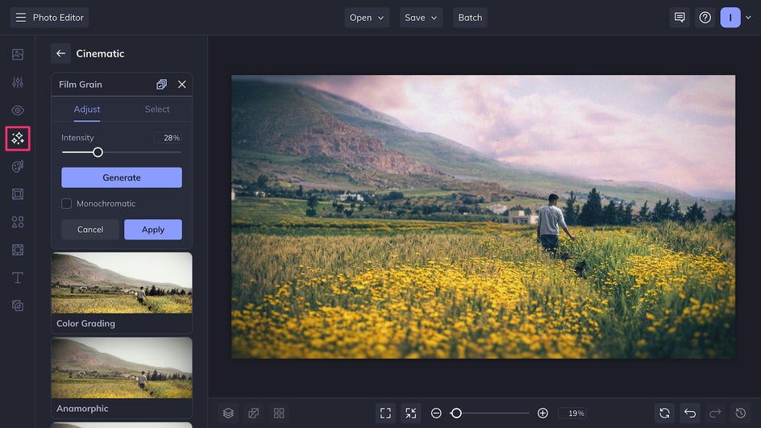Click the shrink to actual size icon
Viewport: 761px width, 428px height.
tap(411, 413)
